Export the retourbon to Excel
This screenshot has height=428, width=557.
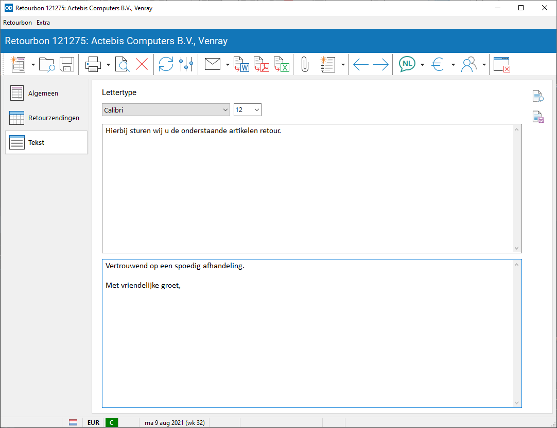282,65
